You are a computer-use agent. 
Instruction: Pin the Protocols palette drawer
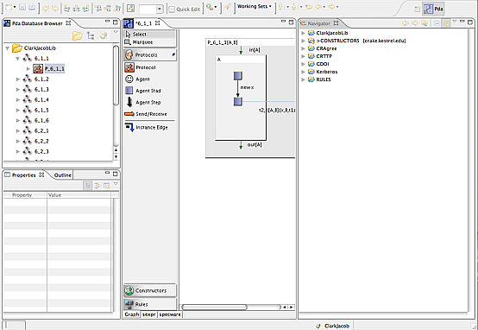pos(173,54)
